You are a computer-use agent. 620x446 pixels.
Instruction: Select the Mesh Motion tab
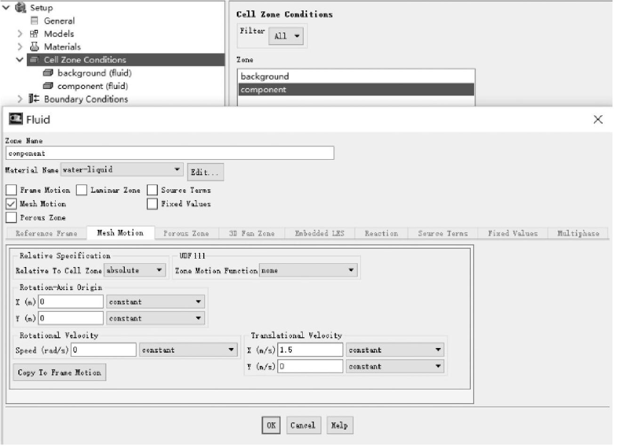pos(121,233)
